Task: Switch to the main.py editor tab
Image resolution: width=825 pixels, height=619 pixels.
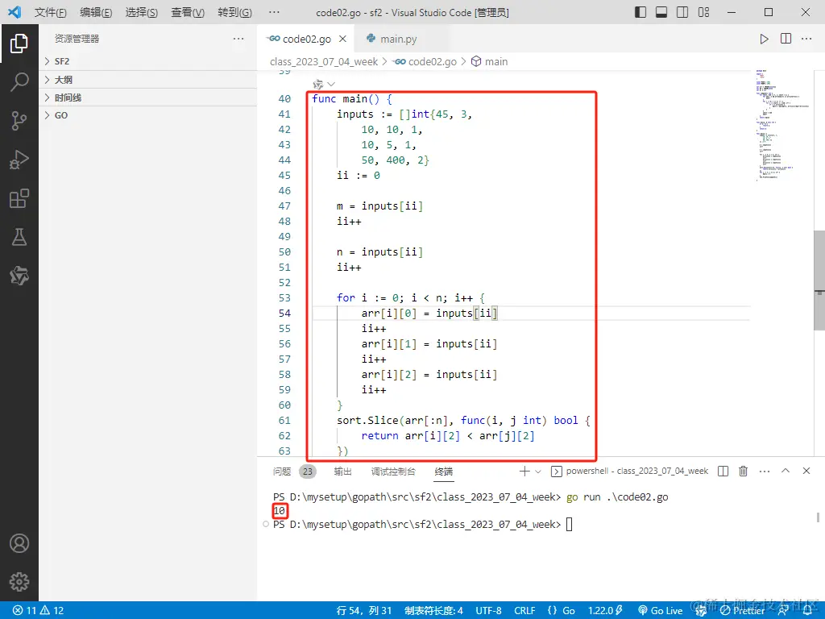Action: click(398, 39)
